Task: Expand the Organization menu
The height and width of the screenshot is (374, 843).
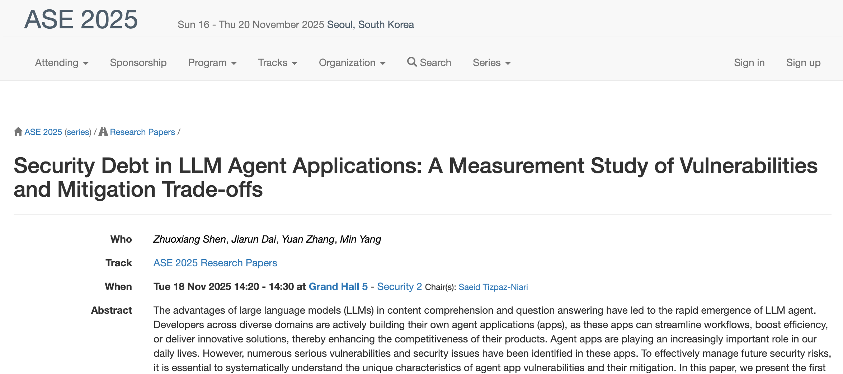Action: click(x=352, y=63)
